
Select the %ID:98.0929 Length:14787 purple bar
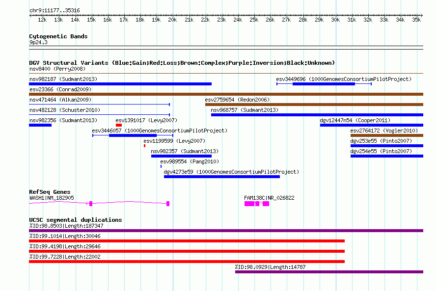(329, 272)
